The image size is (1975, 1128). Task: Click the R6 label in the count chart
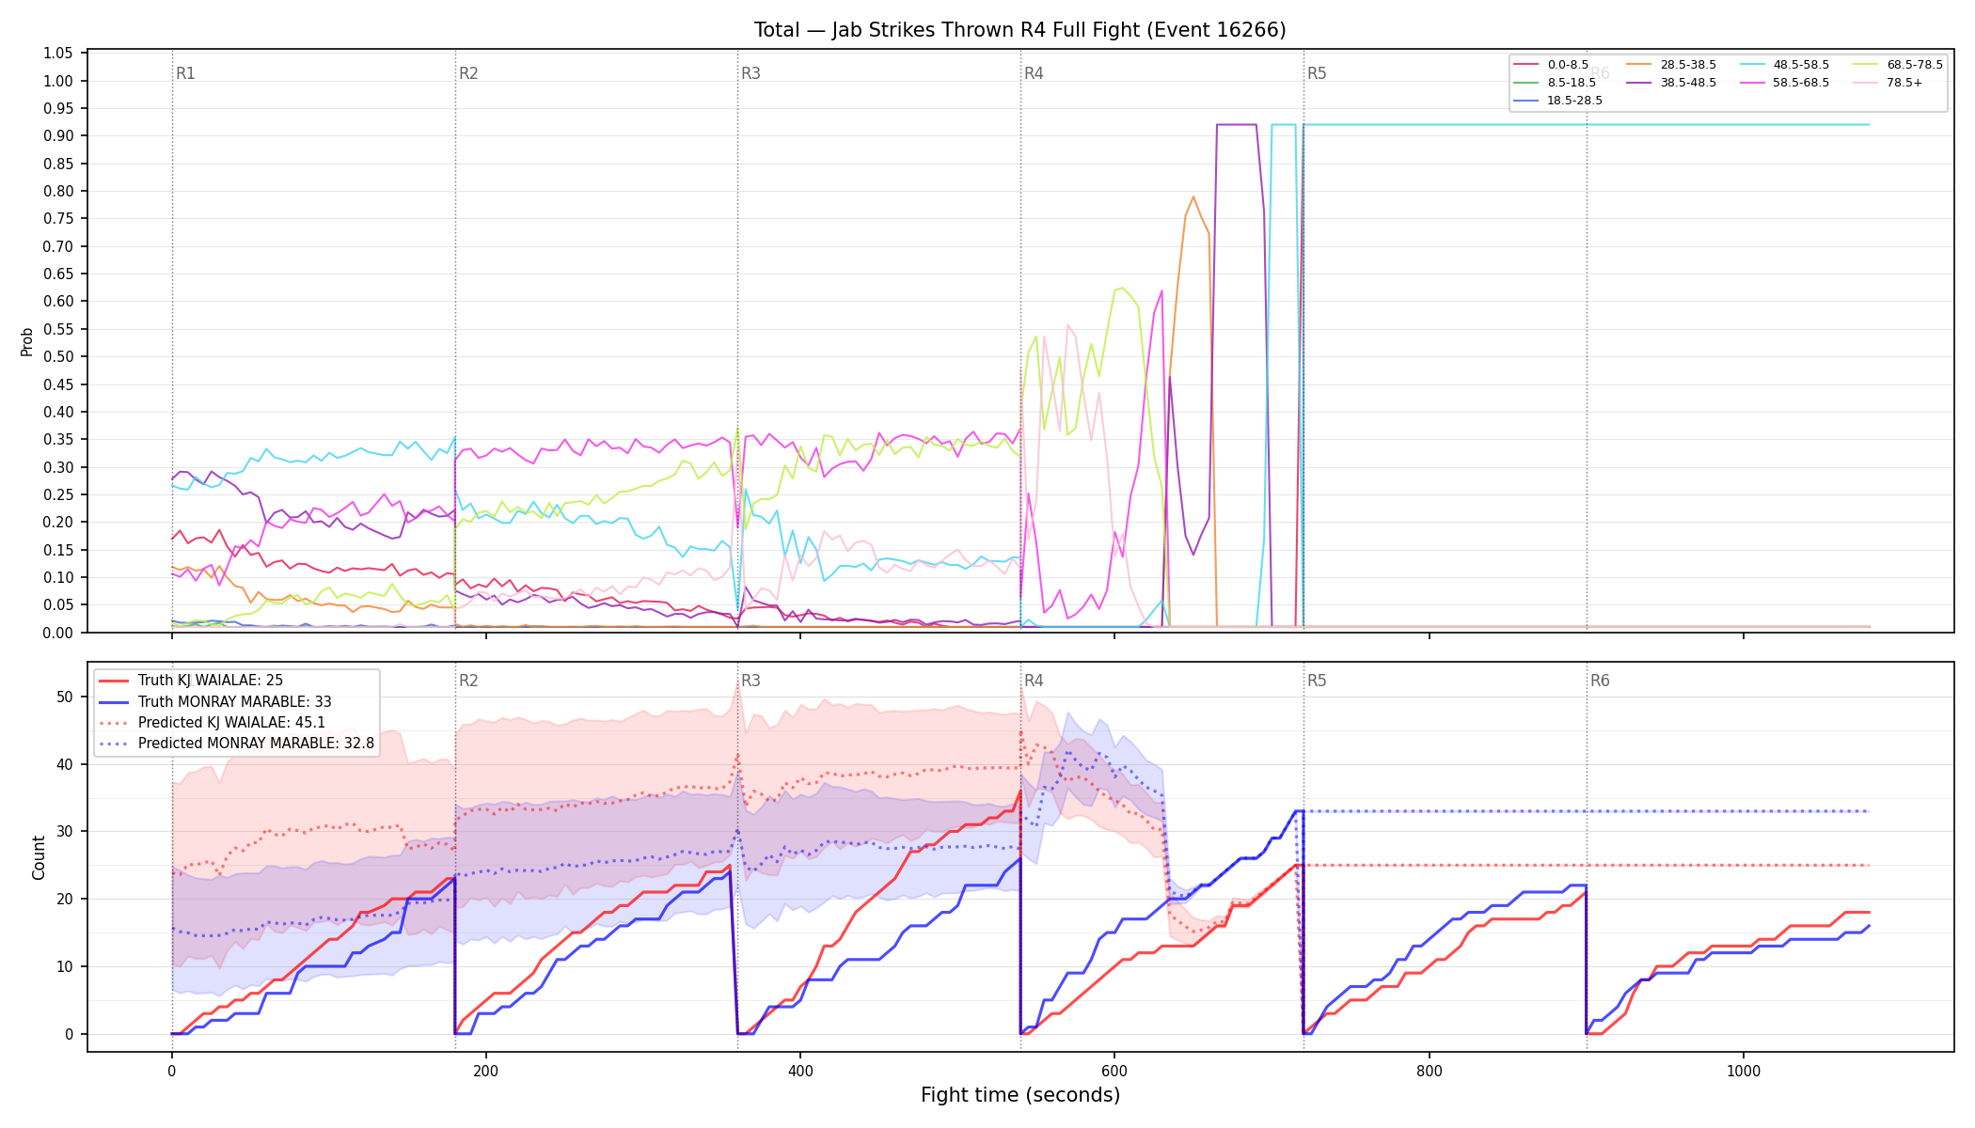[x=1600, y=681]
